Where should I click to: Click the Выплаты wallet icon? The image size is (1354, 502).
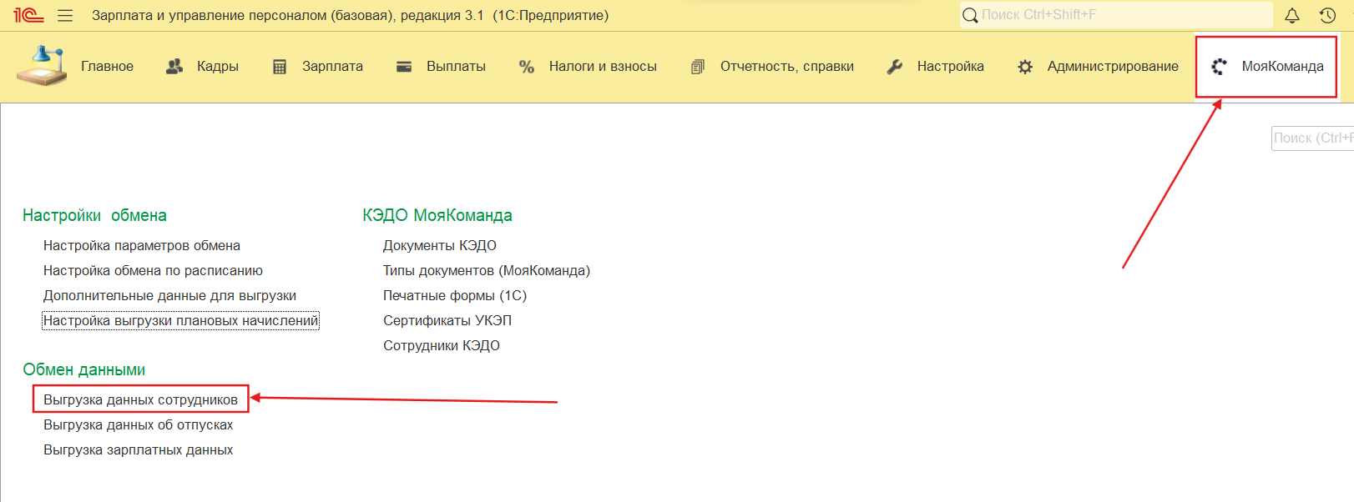point(404,67)
